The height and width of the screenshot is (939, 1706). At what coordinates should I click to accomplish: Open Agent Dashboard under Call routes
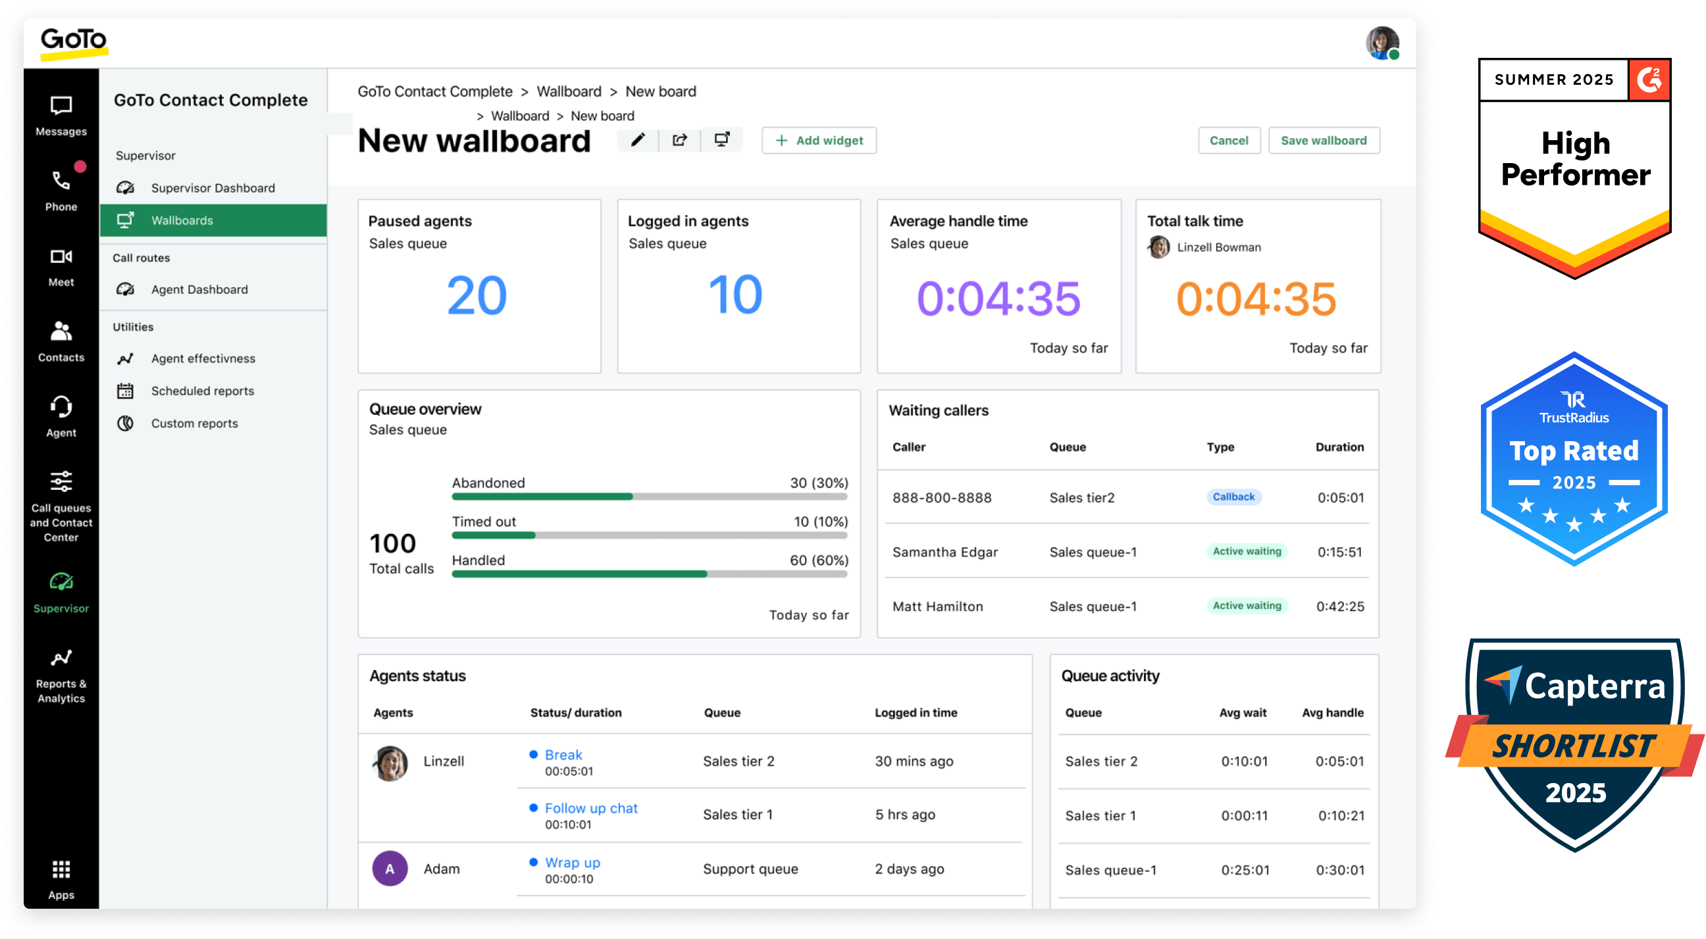pyautogui.click(x=199, y=289)
